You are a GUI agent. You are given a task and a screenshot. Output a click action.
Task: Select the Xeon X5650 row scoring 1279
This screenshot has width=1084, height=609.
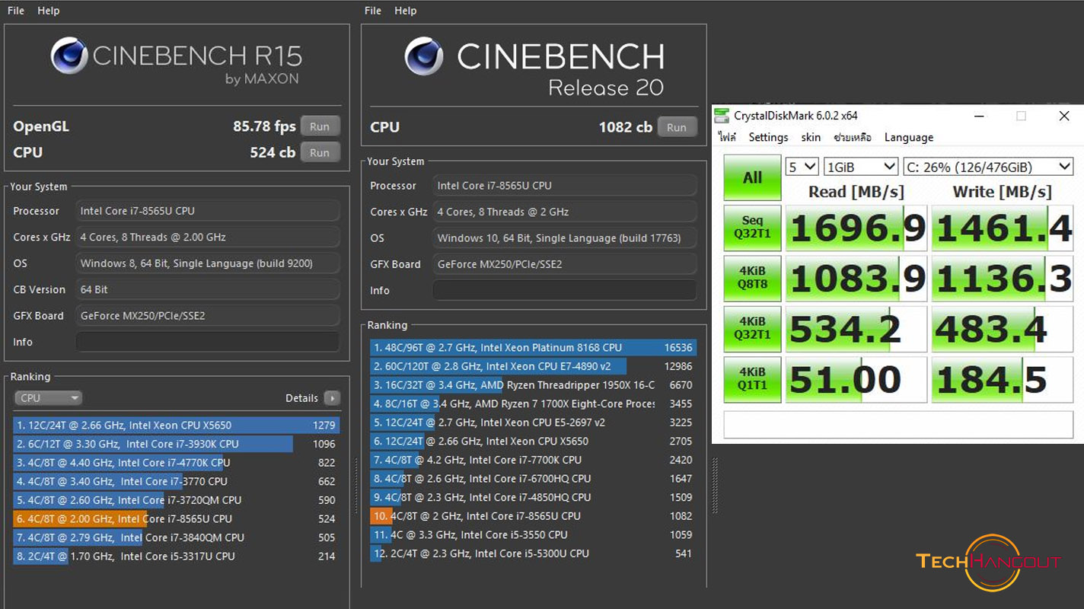[x=177, y=426]
